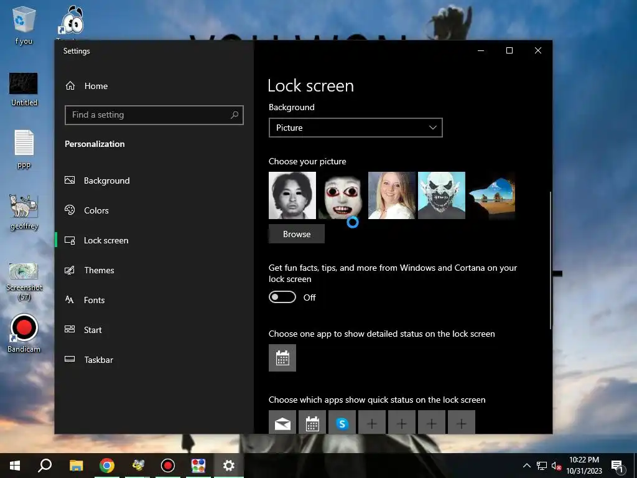Add app in last plus quick status slot

(x=462, y=423)
